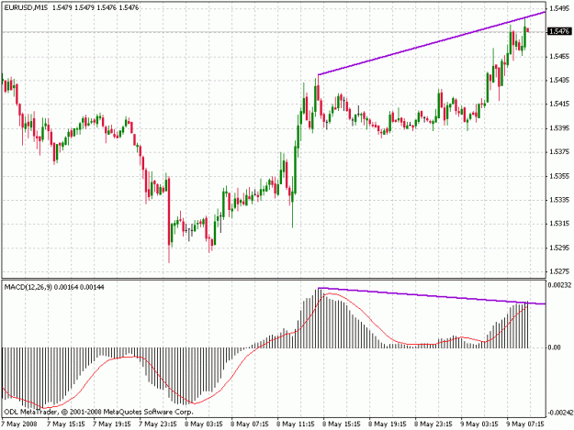Click the 8 May 11:15 time label

tap(296, 424)
